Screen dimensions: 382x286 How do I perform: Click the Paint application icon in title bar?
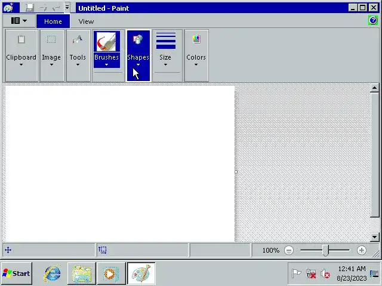8,8
